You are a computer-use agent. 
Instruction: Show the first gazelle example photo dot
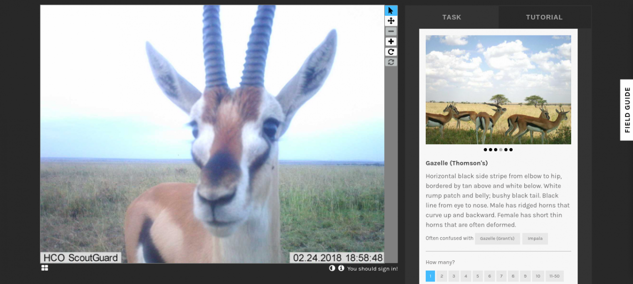pyautogui.click(x=486, y=150)
